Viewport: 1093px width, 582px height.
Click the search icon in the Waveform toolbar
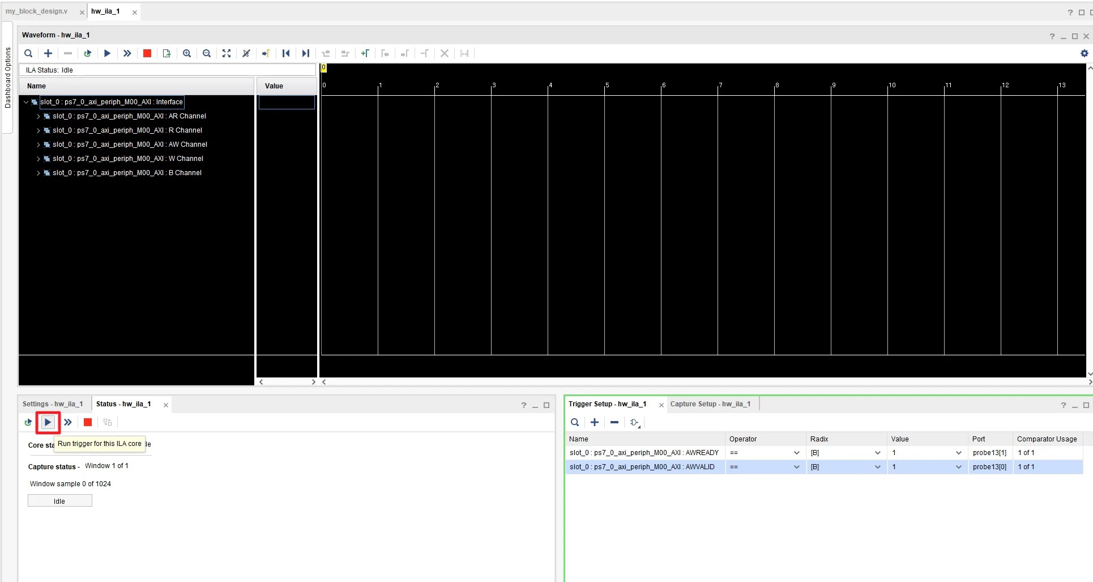point(28,53)
